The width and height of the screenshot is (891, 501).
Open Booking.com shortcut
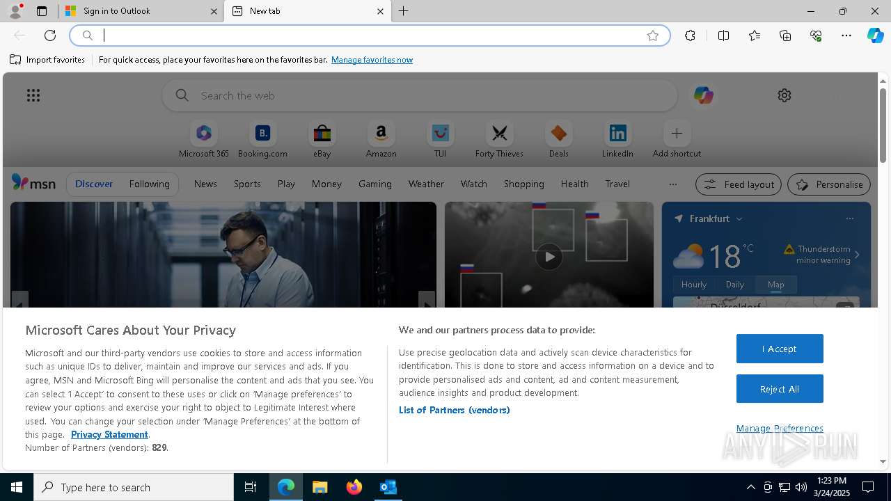click(x=262, y=140)
